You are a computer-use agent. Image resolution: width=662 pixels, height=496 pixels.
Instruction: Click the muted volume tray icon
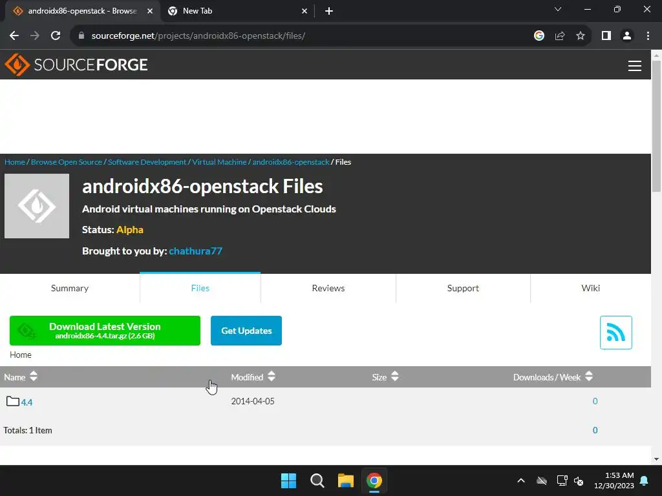579,480
